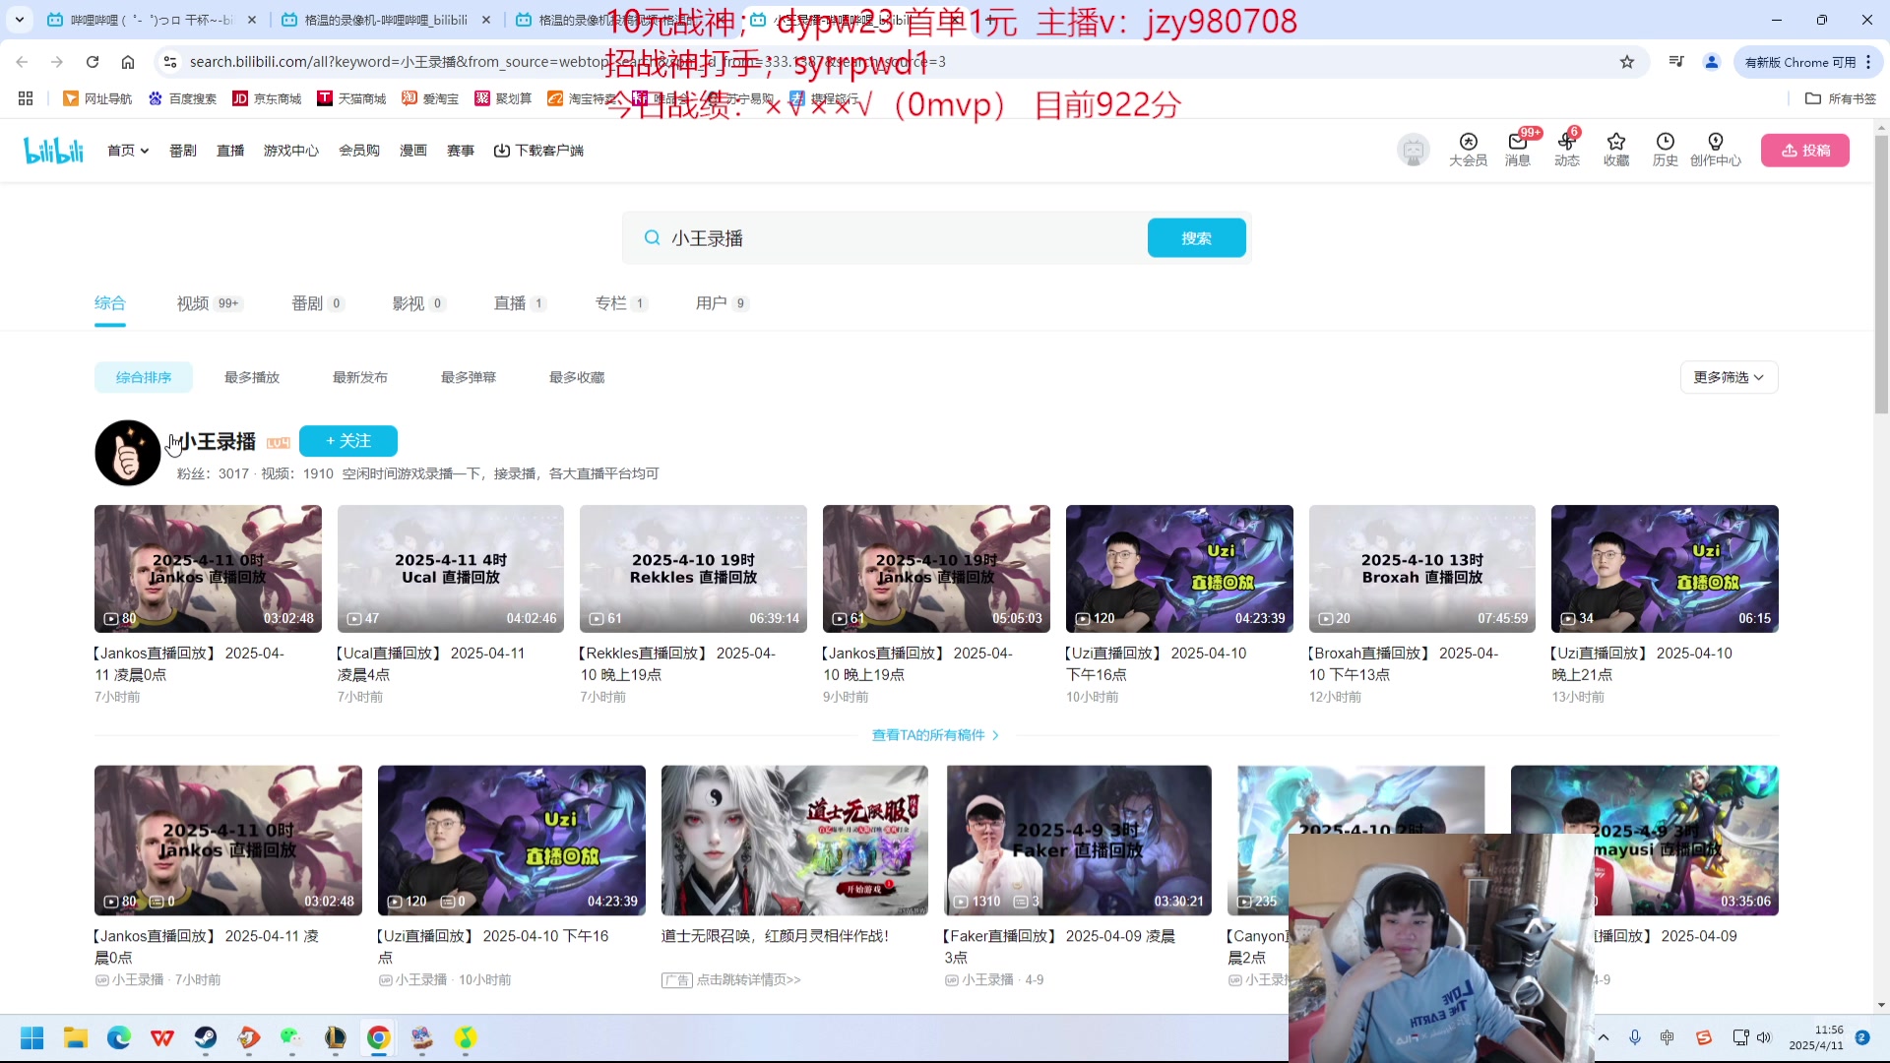Open the 消息 messages icon

[1517, 150]
